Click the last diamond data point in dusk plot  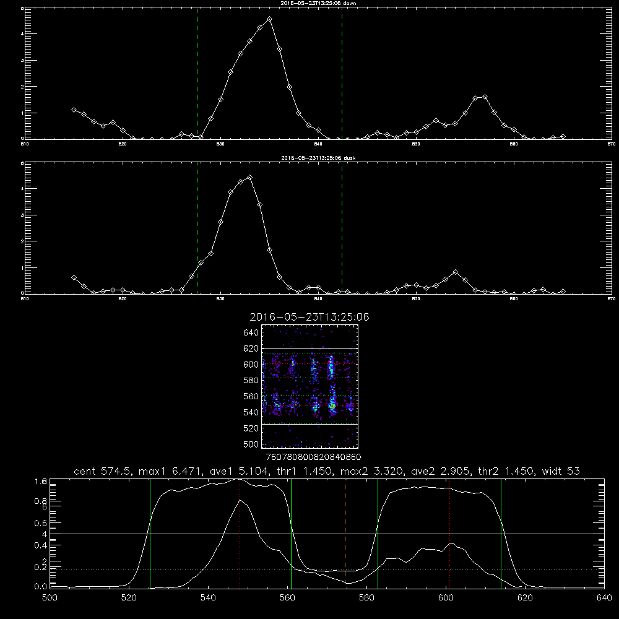coord(563,292)
